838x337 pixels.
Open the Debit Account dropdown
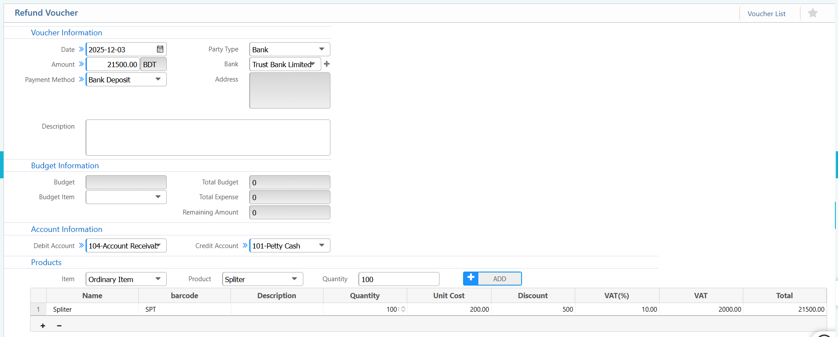click(x=159, y=245)
